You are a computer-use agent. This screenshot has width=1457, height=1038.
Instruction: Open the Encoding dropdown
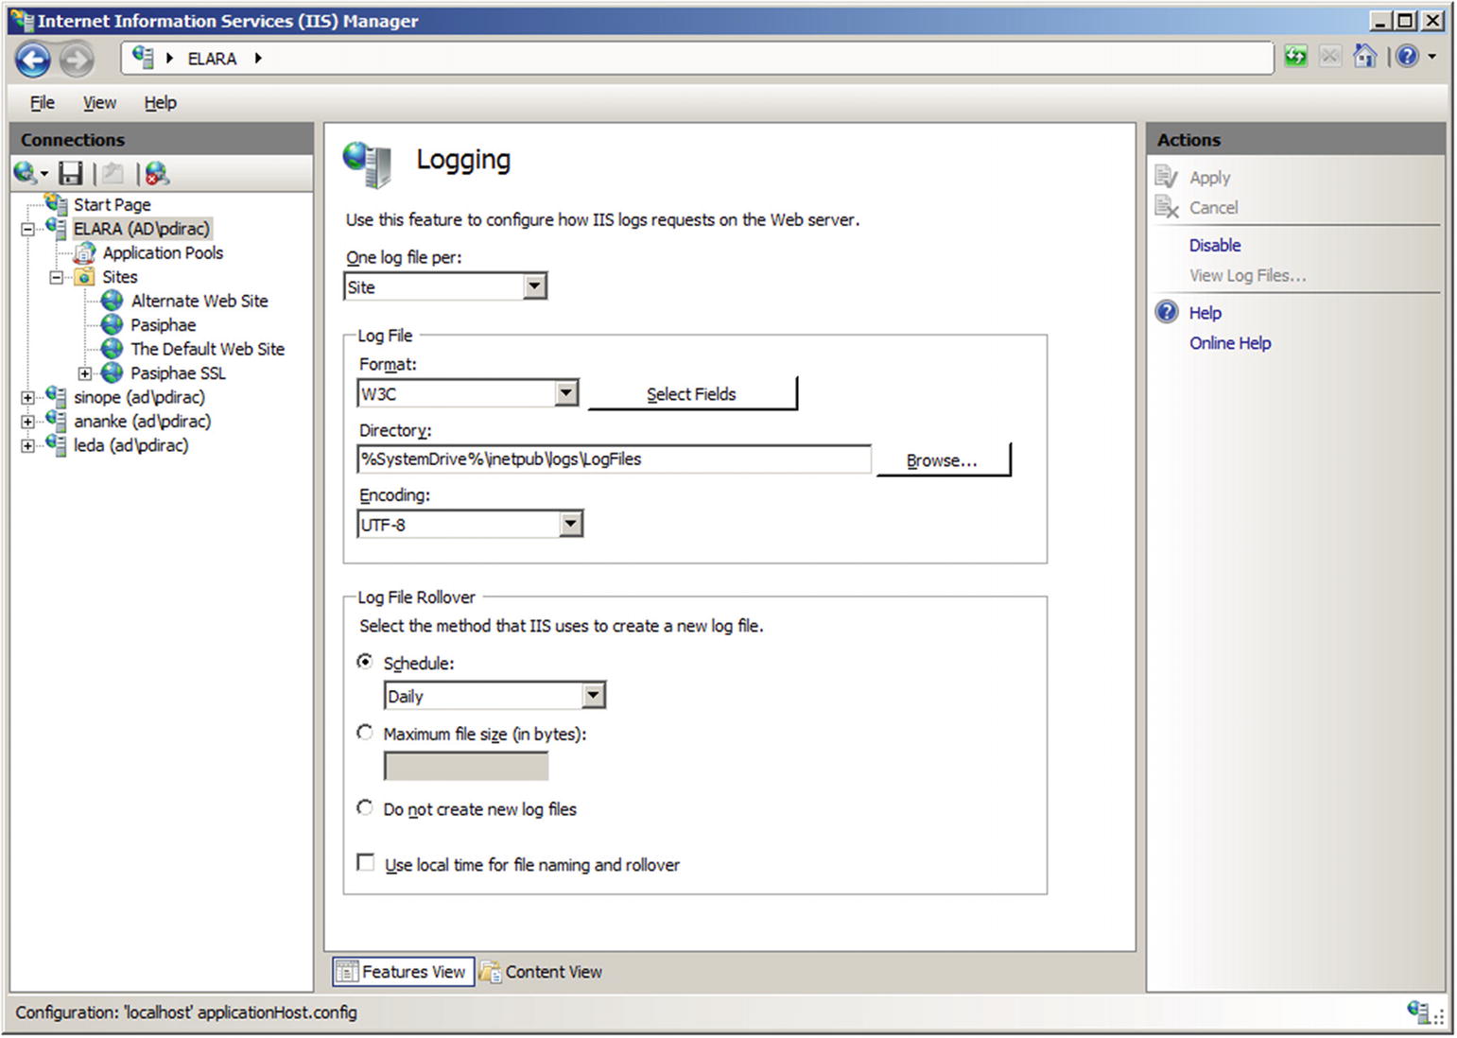pyautogui.click(x=570, y=524)
